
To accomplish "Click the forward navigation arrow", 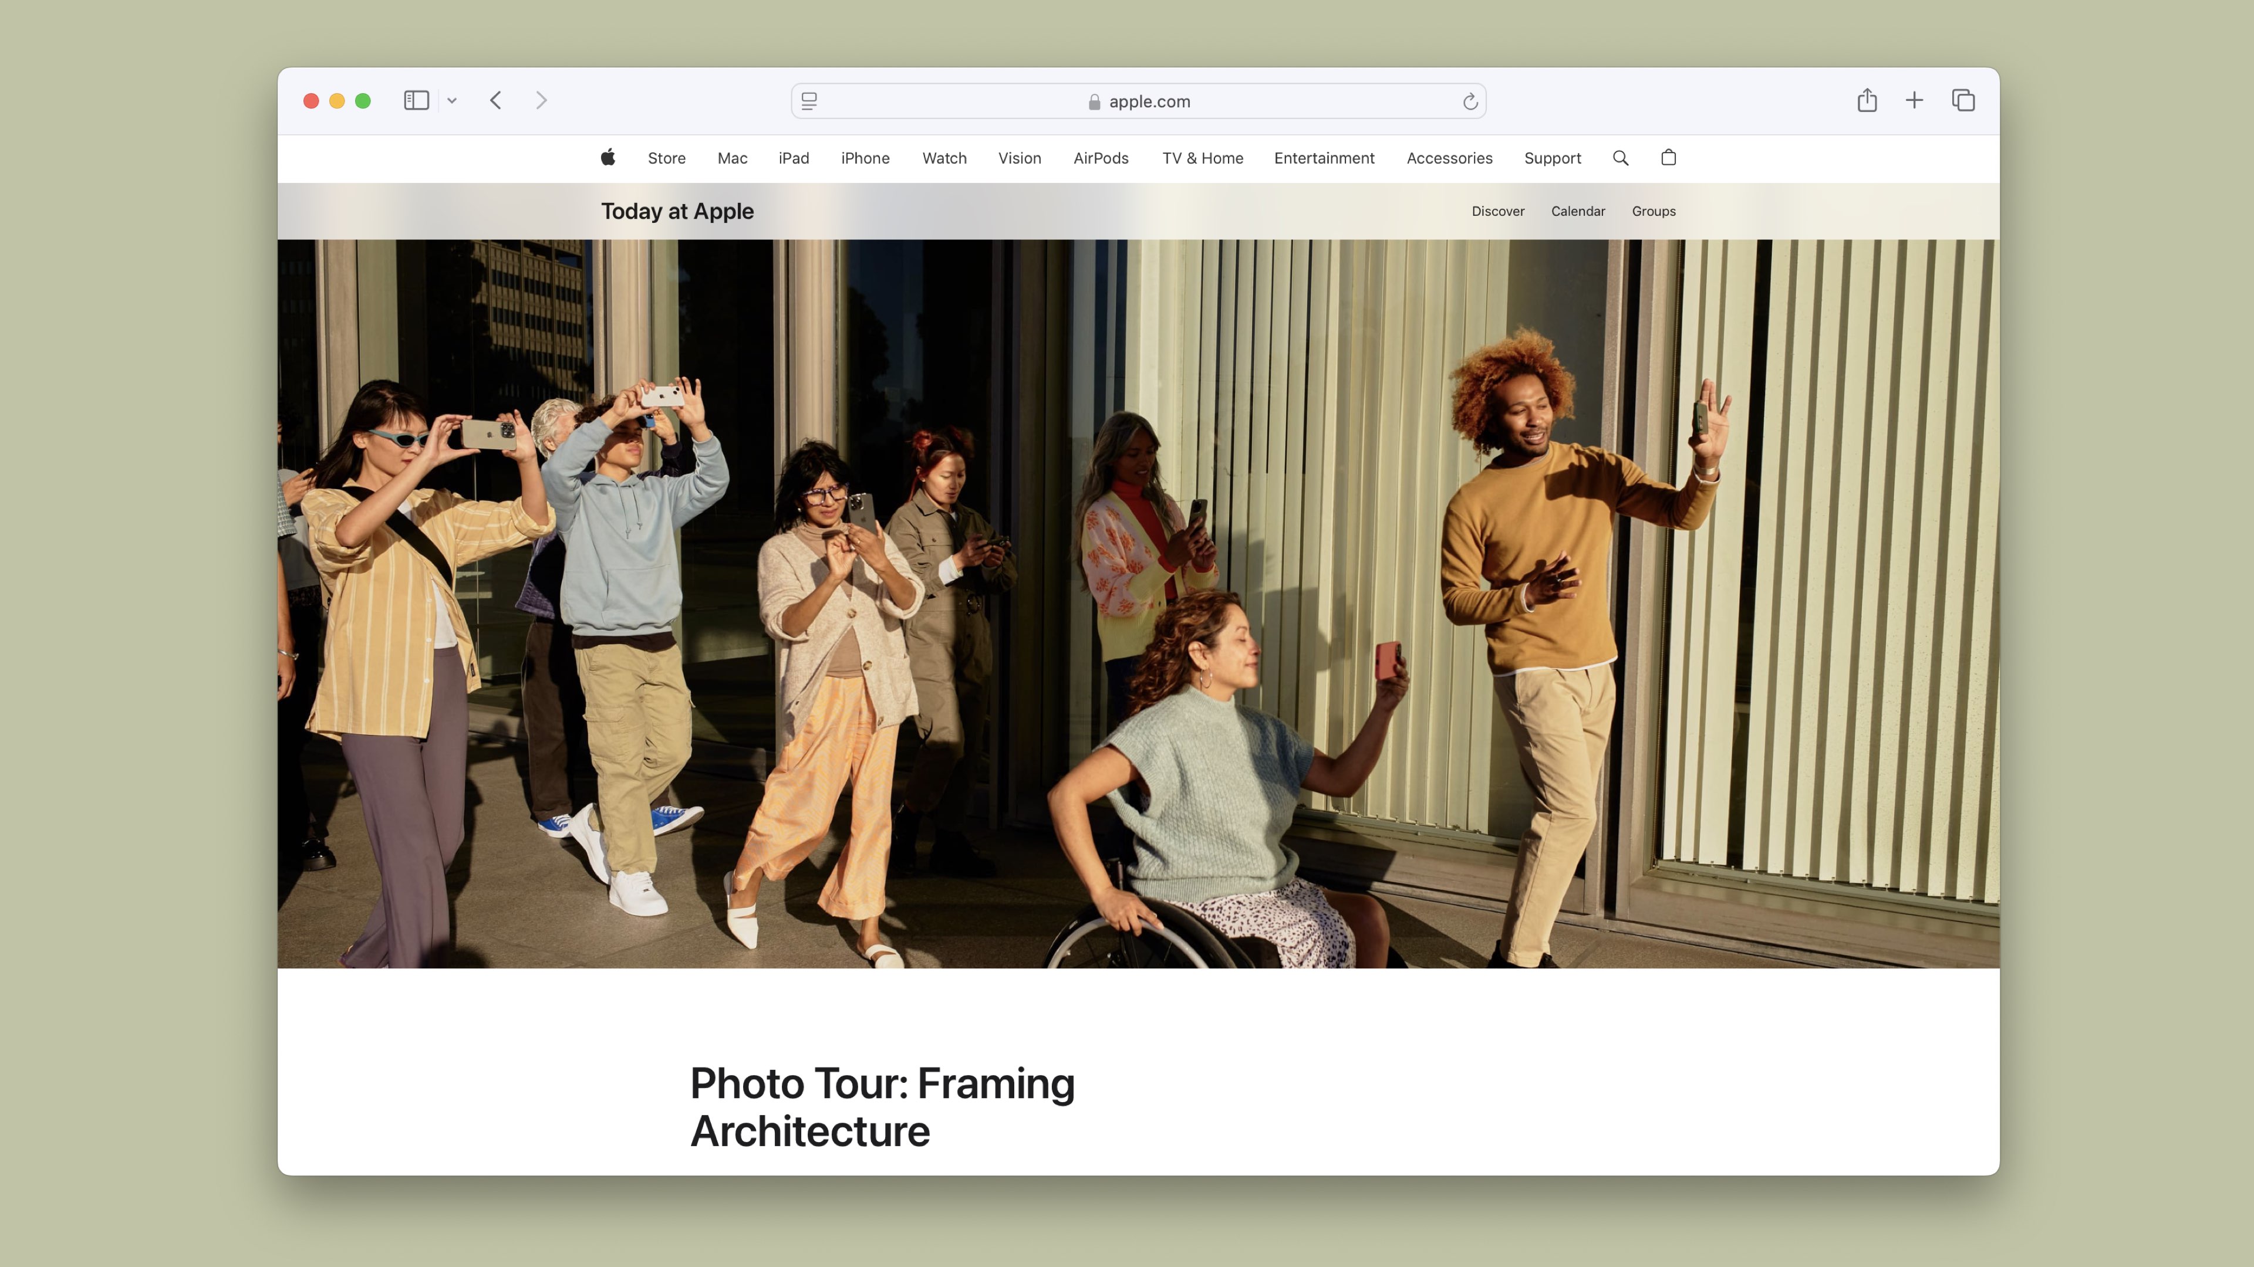I will click(x=541, y=100).
